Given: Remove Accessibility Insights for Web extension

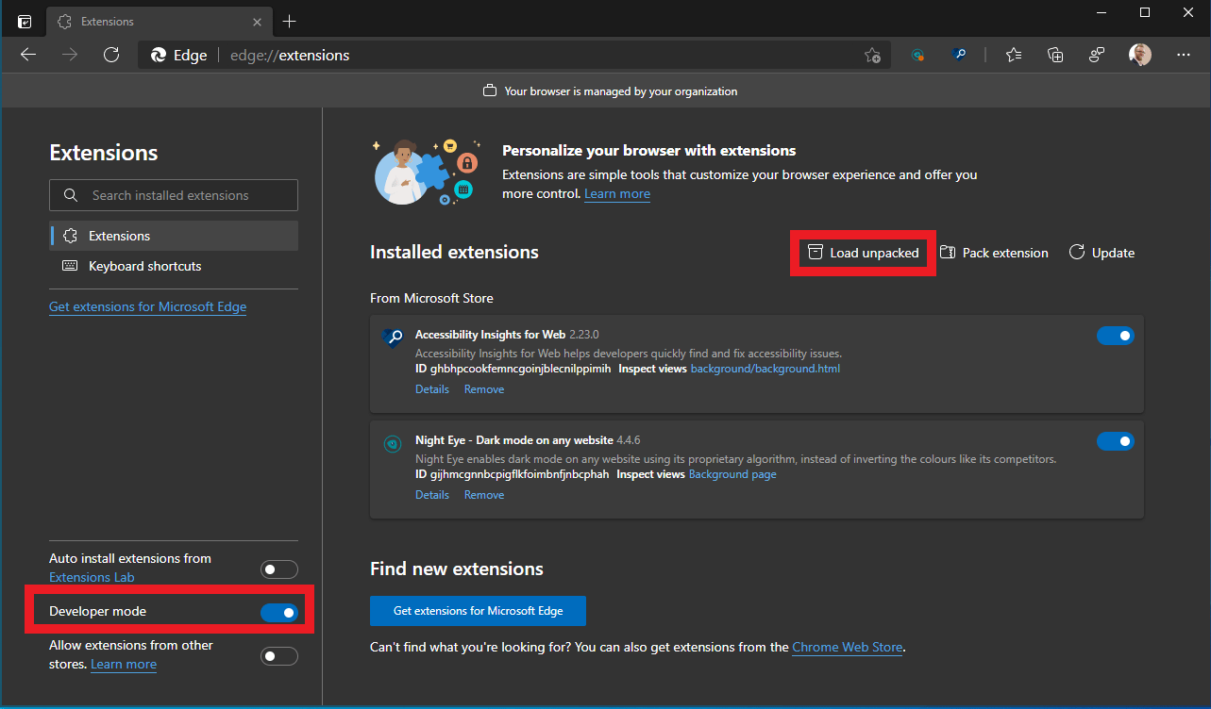Looking at the screenshot, I should 484,389.
